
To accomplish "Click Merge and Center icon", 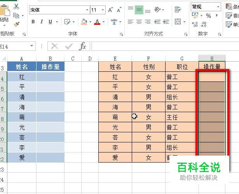I will pyautogui.click(x=178, y=22).
